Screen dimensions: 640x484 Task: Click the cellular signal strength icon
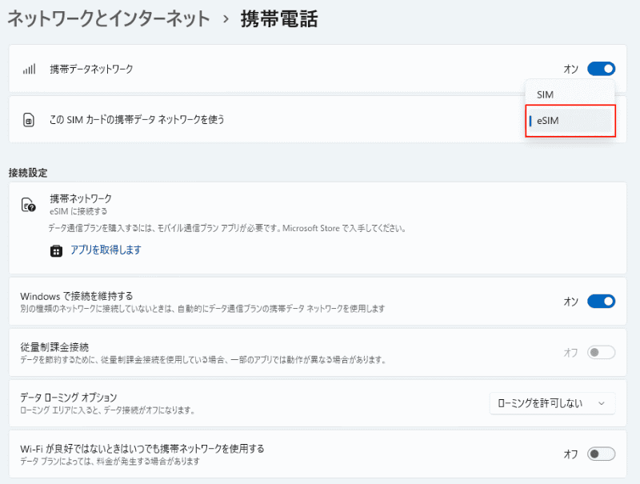pos(28,69)
